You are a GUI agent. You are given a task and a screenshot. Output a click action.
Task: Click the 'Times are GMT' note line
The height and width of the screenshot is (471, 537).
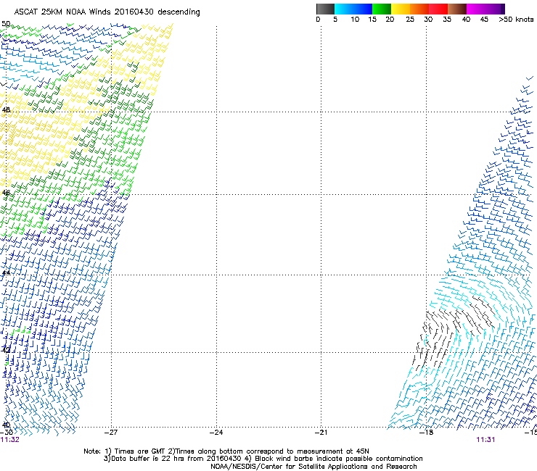(x=226, y=451)
